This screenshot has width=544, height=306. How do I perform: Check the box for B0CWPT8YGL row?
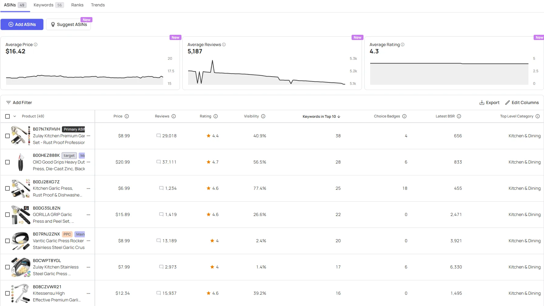pyautogui.click(x=8, y=267)
